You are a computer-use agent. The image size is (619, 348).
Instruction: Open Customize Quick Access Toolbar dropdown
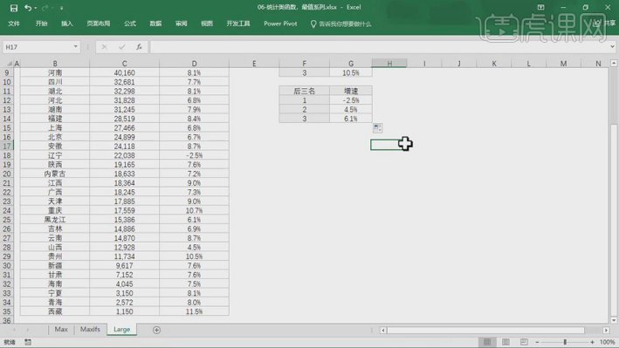(x=62, y=8)
